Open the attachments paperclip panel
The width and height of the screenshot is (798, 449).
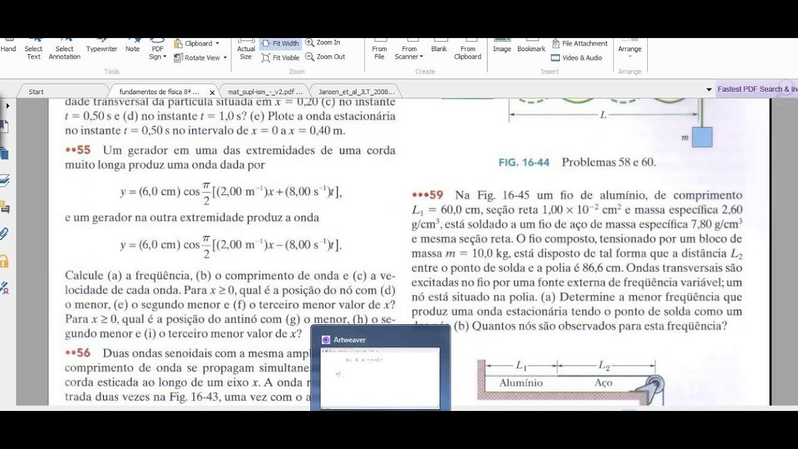click(4, 234)
